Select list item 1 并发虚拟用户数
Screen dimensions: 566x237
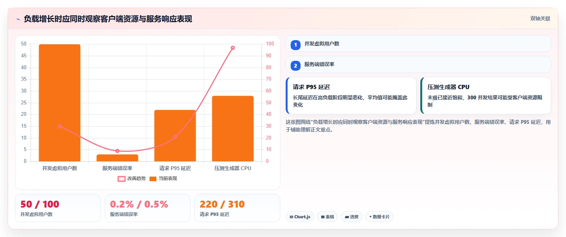pos(418,44)
